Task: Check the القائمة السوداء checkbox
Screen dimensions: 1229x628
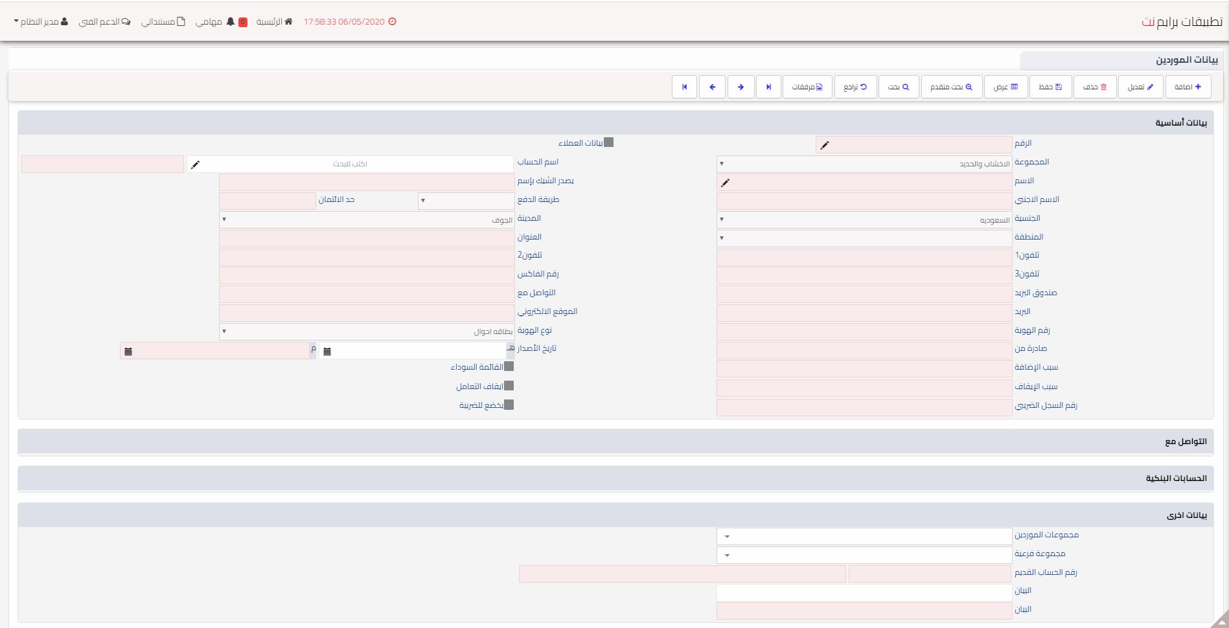Action: [509, 366]
